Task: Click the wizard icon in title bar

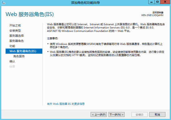Action: 3,2
